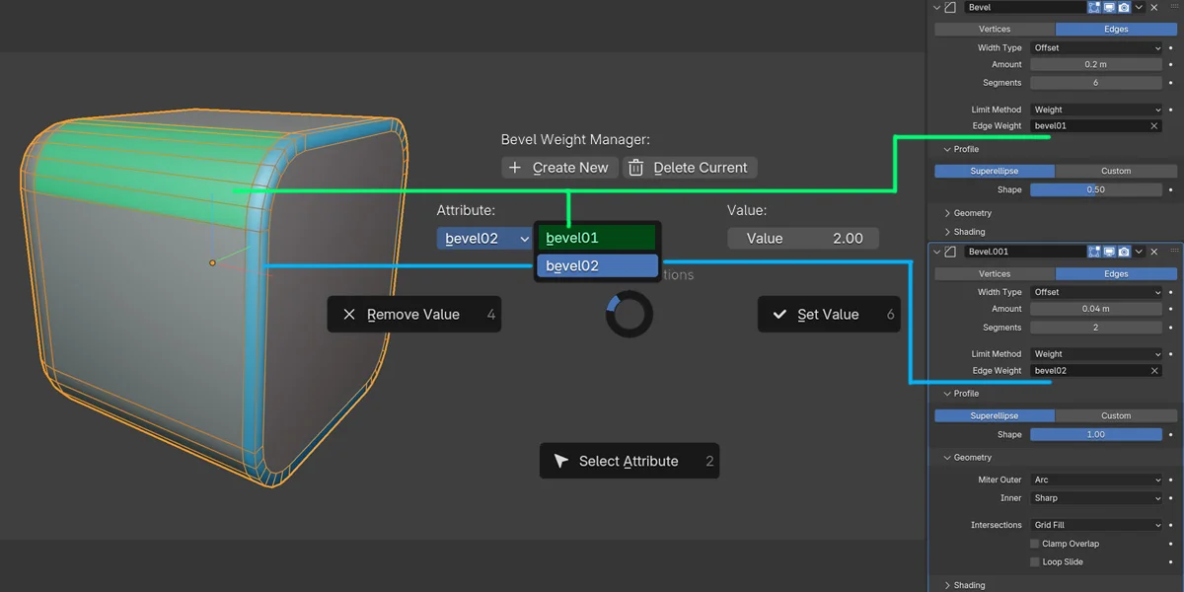Open the Attribute dropdown showing bevel02
1184x592 pixels.
(x=483, y=238)
